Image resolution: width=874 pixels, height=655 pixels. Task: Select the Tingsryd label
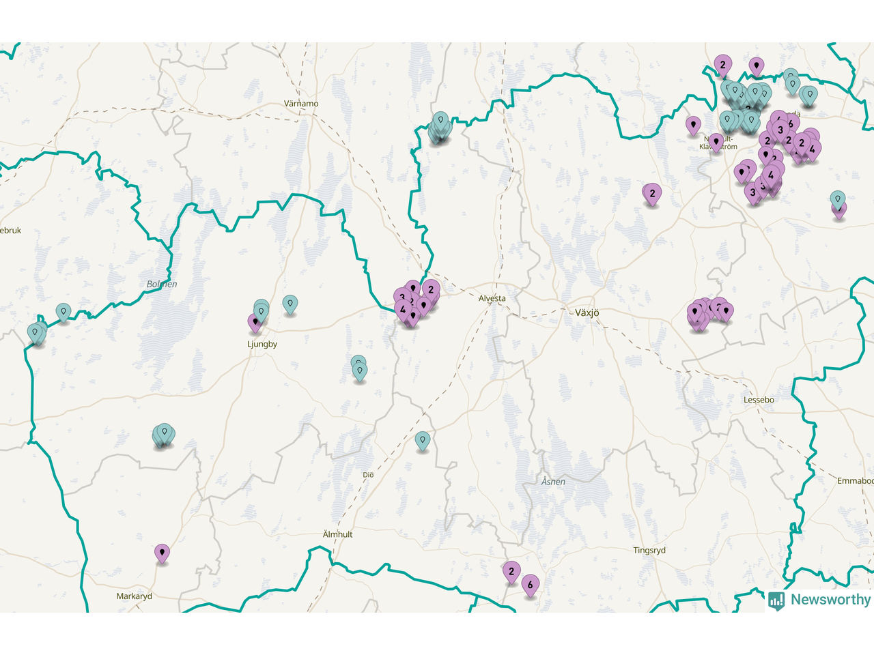click(x=649, y=551)
